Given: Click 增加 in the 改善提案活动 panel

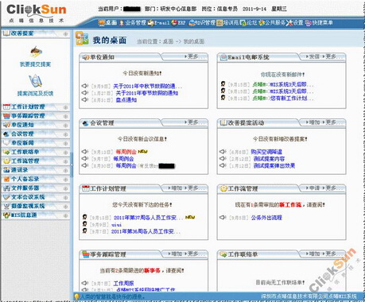Looking at the screenshot, I should click(x=313, y=122).
